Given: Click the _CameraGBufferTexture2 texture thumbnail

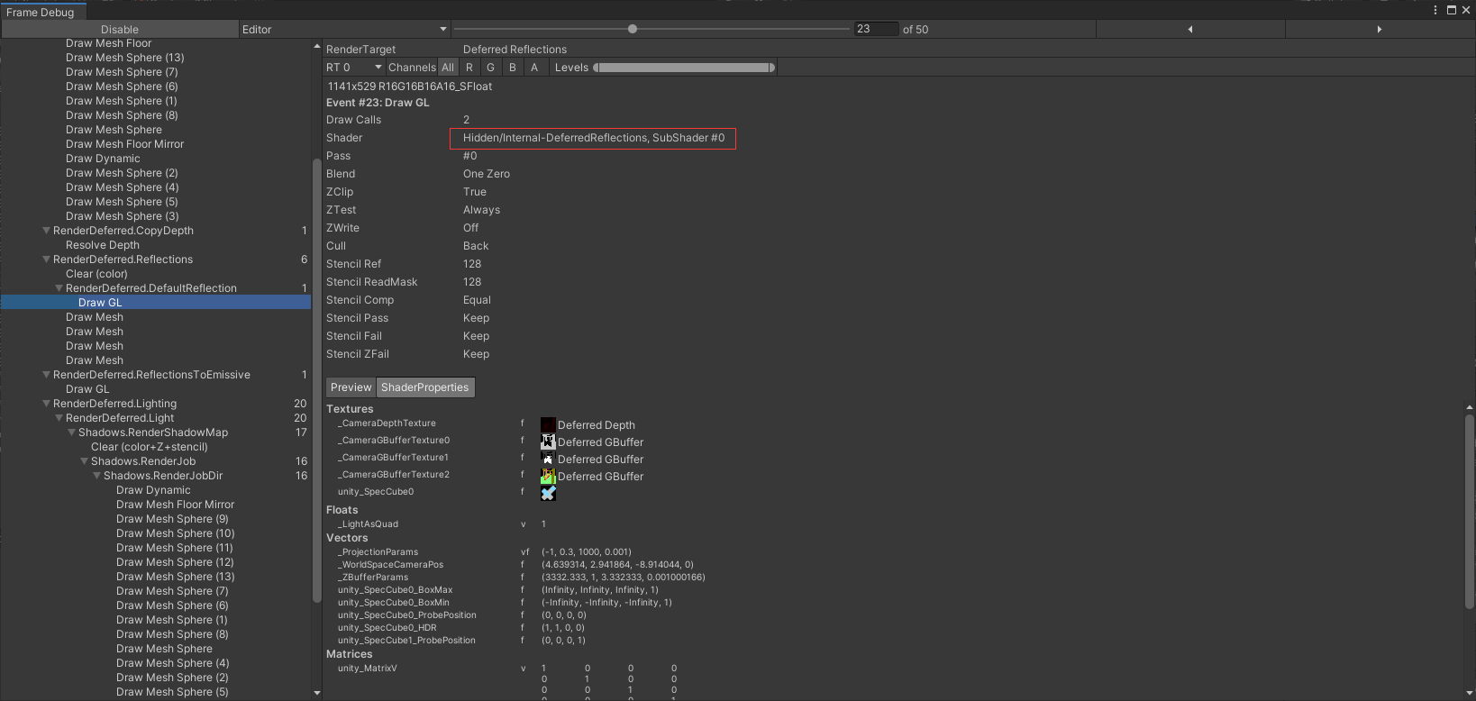Looking at the screenshot, I should [x=548, y=476].
